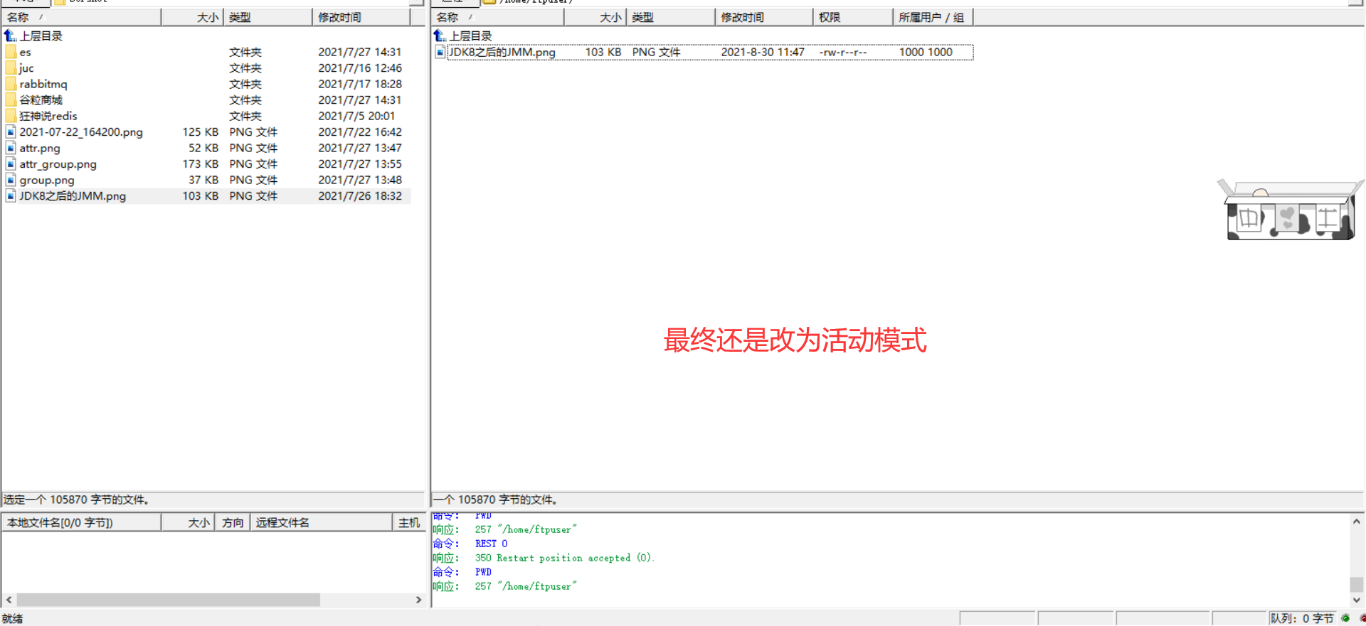The height and width of the screenshot is (626, 1366).
Task: Click the 2021-07-22_164200.png file icon
Action: [11, 132]
